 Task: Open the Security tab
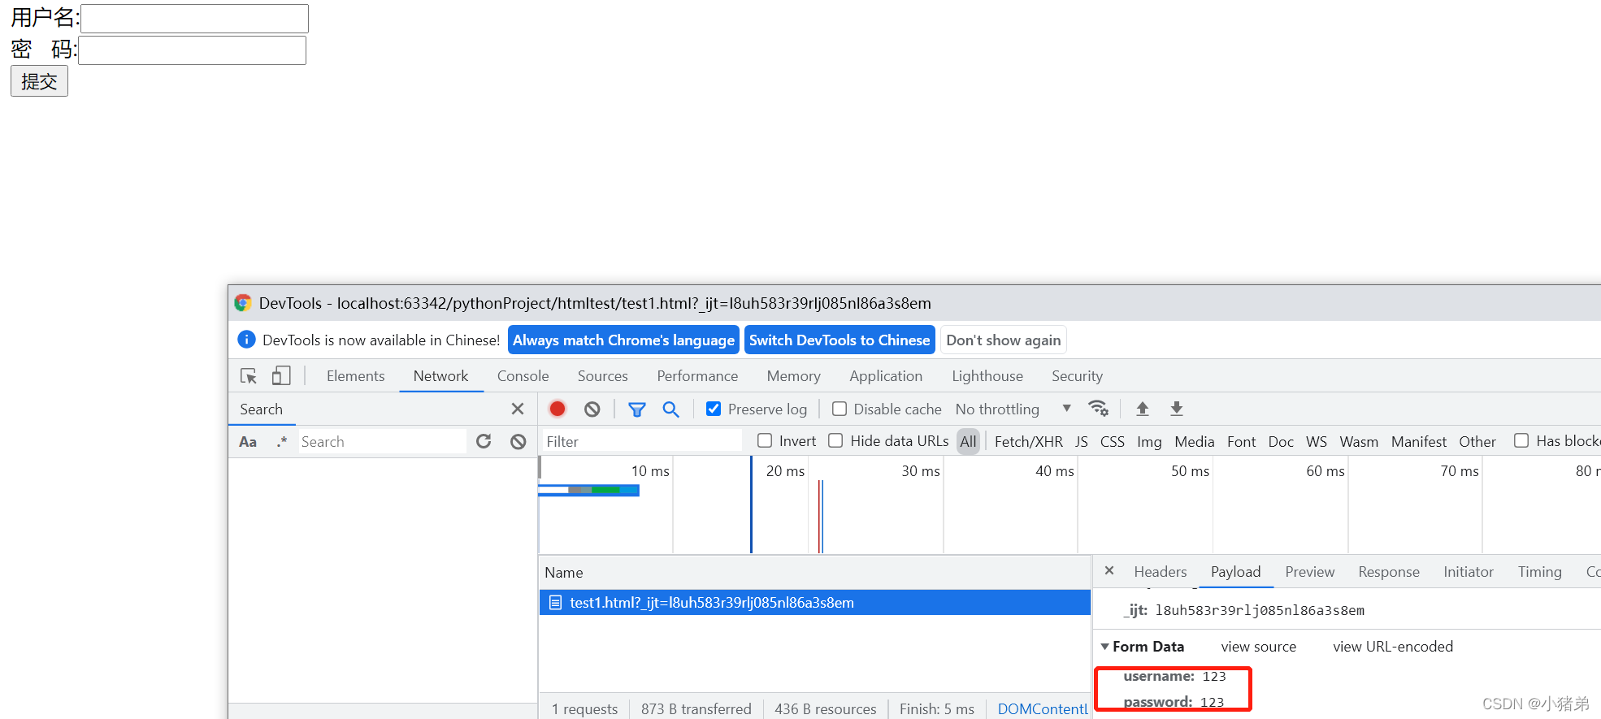tap(1077, 376)
